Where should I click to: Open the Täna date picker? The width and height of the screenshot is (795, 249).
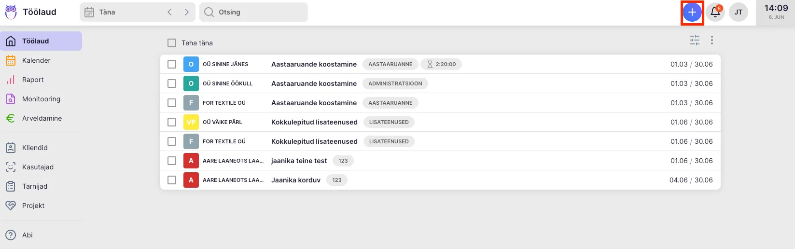[121, 12]
